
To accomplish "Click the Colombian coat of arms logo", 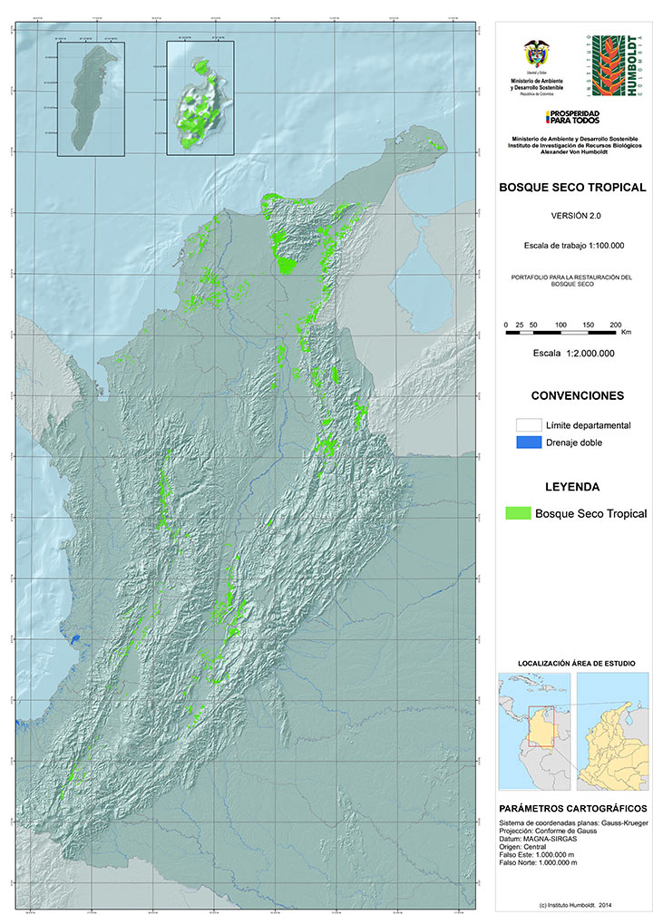I will pos(536,54).
